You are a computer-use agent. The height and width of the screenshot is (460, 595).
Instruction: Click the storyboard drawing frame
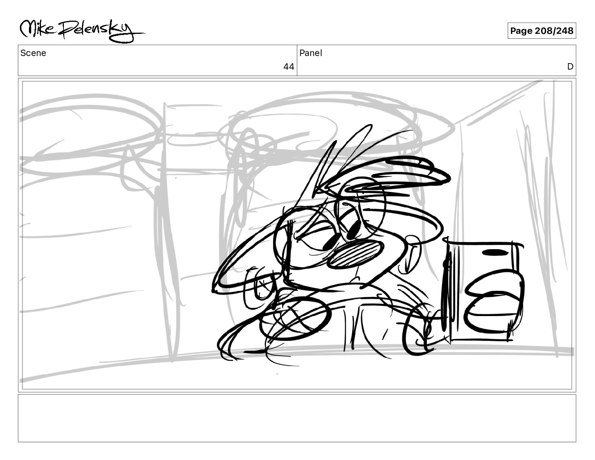pyautogui.click(x=297, y=235)
